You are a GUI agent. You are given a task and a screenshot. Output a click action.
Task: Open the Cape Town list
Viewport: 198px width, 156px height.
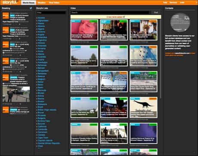43,137
